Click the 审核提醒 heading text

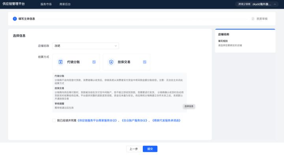coord(59,104)
